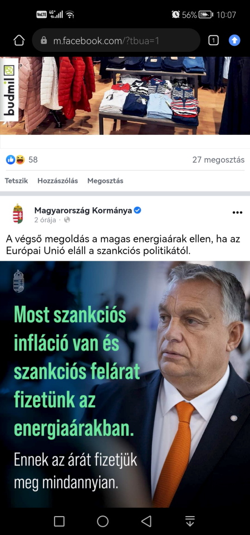Click the like reaction icon beside 58
This screenshot has height=535, width=250.
point(11,159)
